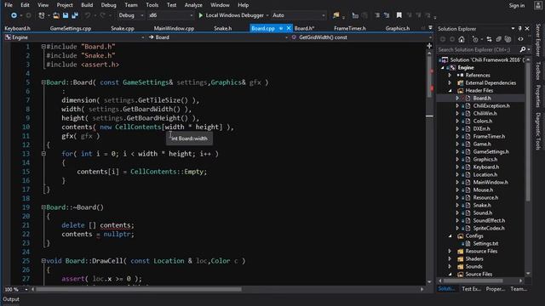Toggle the bookmark icon in toolbar

(x=399, y=15)
